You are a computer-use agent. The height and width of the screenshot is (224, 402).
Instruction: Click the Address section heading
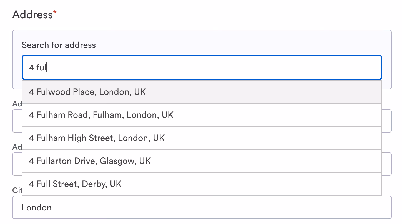32,14
